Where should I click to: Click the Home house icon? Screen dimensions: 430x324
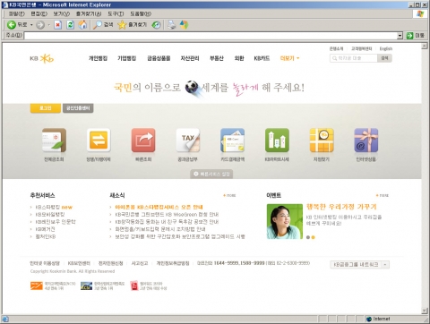click(x=82, y=25)
